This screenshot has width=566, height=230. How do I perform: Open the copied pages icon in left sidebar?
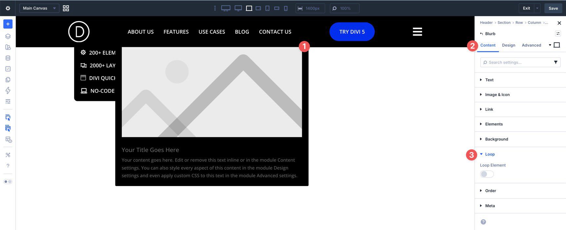8,80
